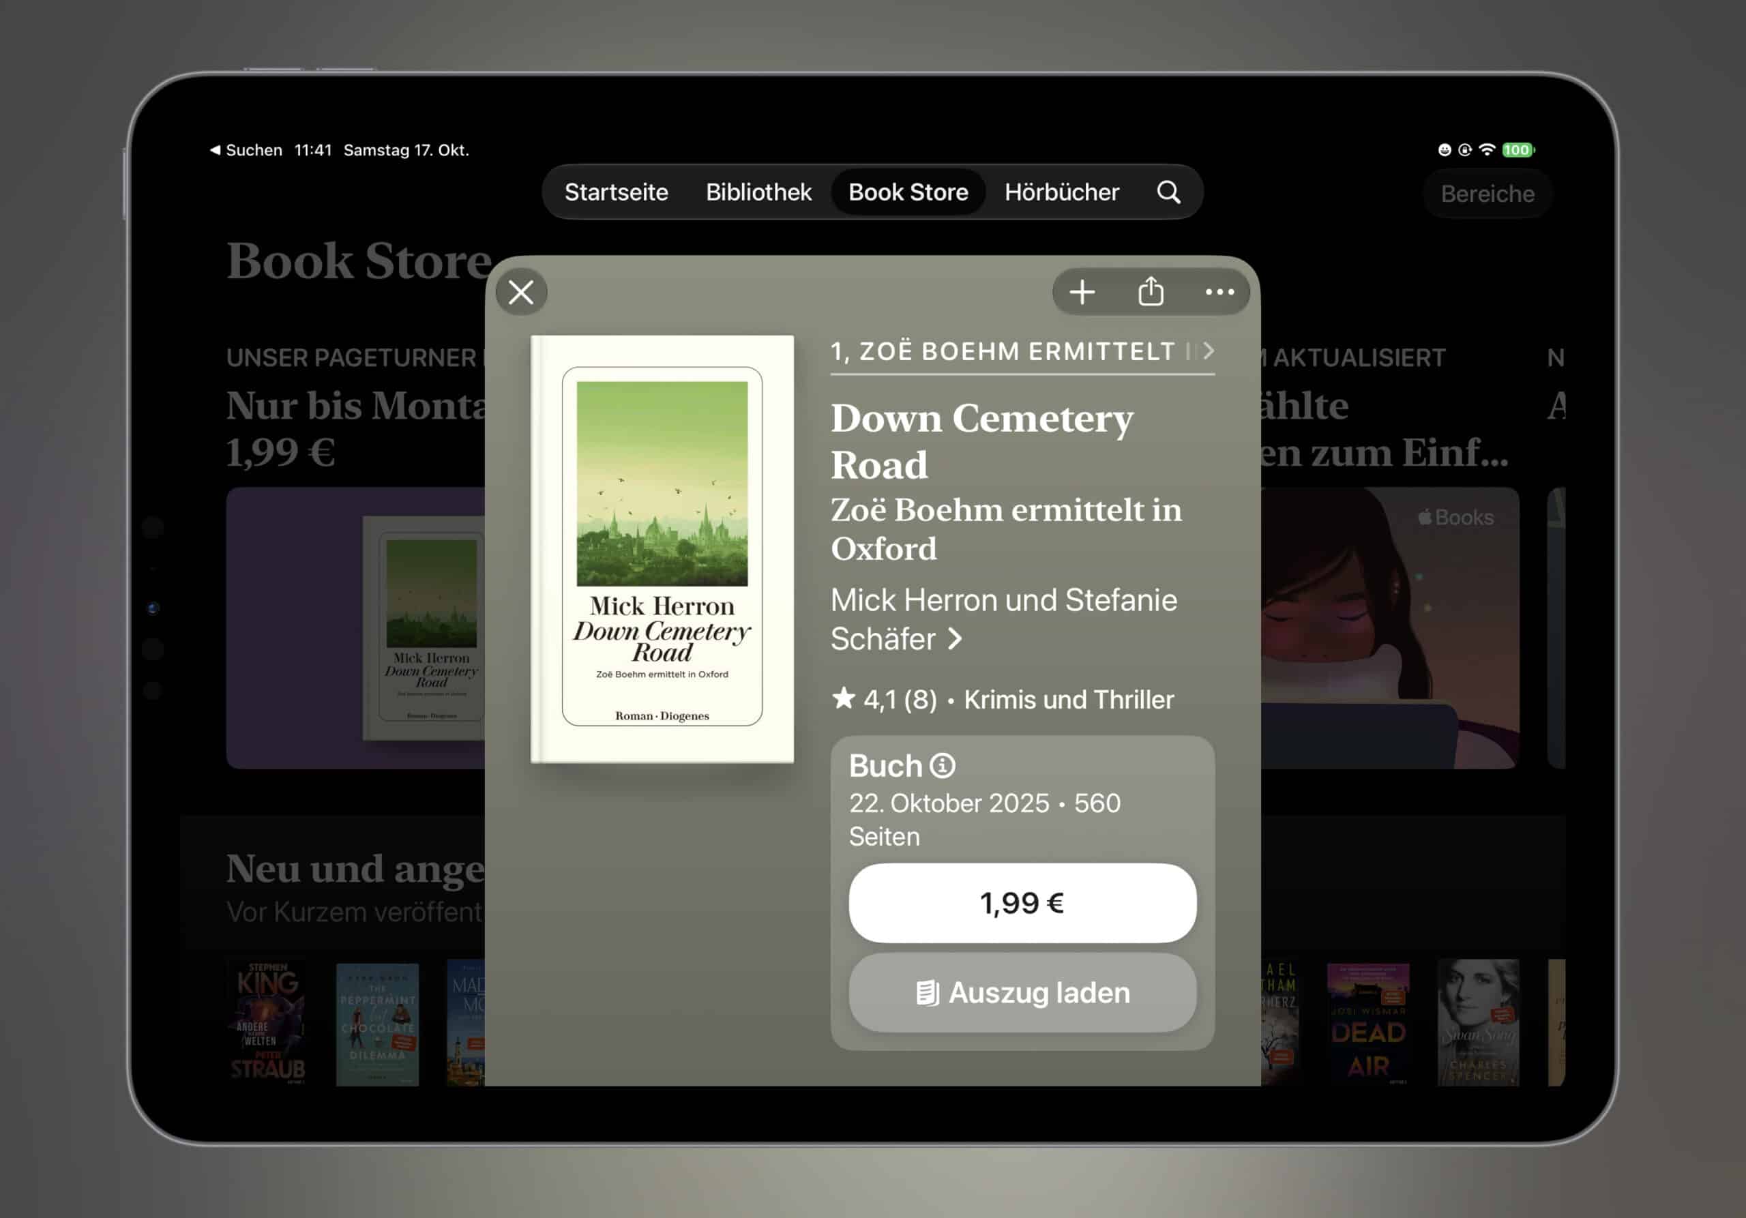Open Krimis und Thriller genre
Image resolution: width=1746 pixels, height=1218 pixels.
click(x=1069, y=700)
